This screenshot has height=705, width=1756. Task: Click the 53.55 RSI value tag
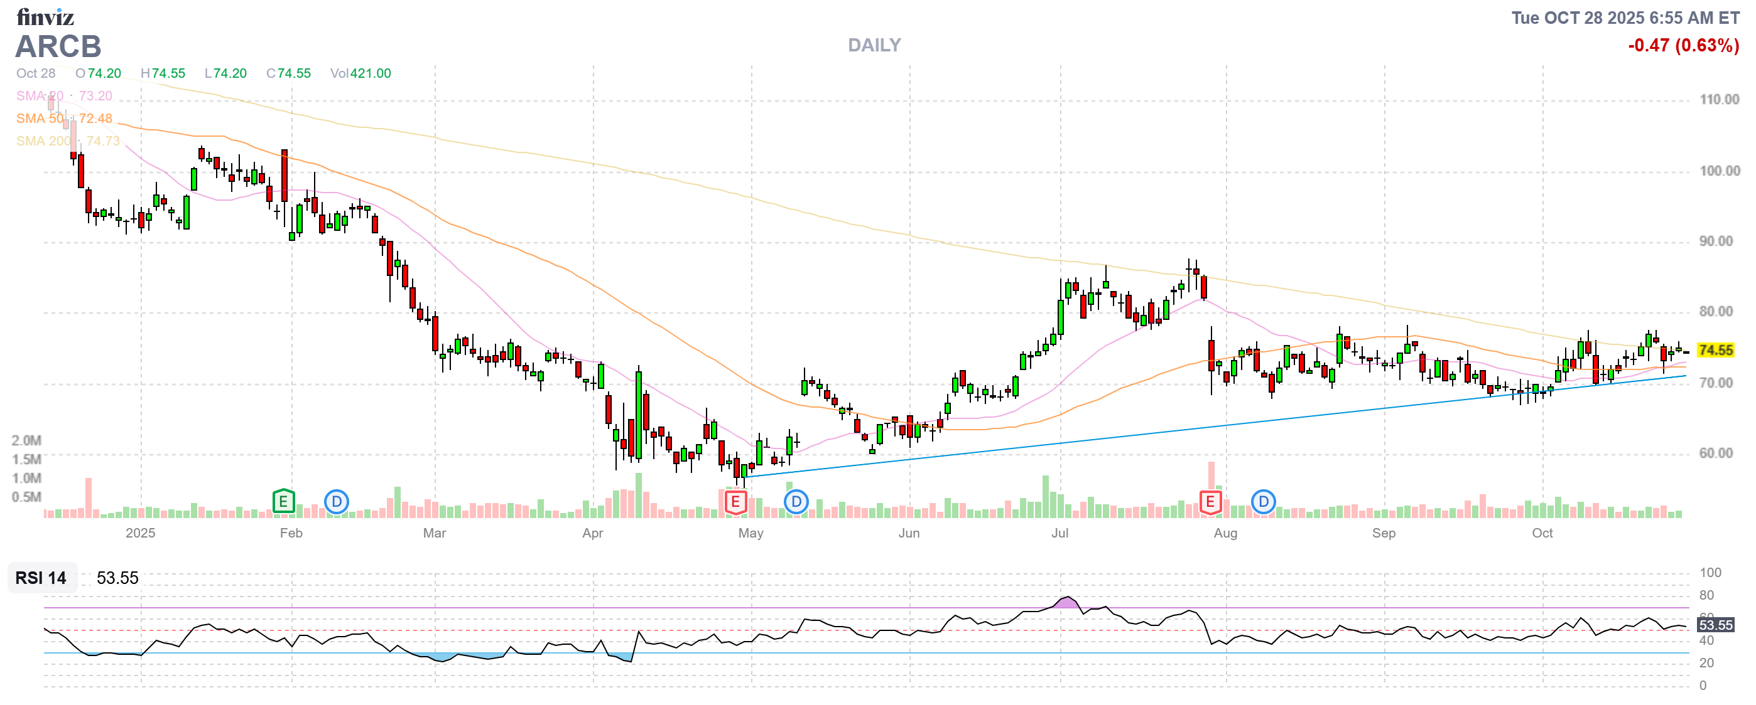click(1715, 625)
